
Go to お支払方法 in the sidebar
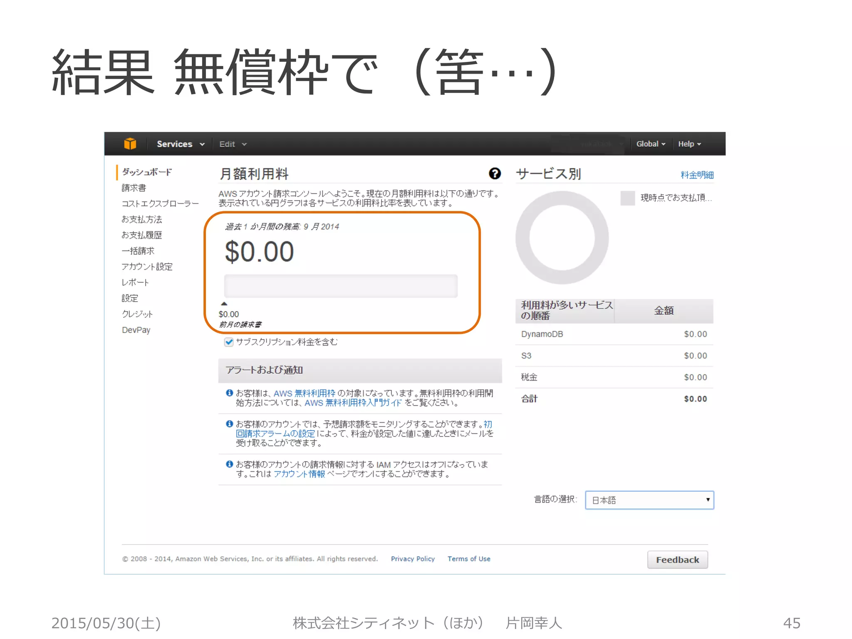[142, 219]
